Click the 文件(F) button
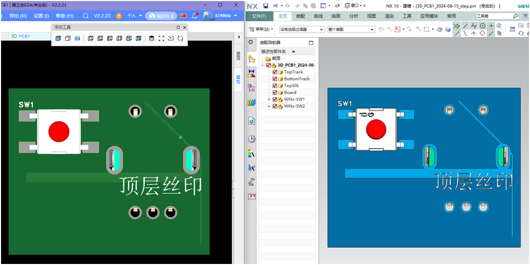The image size is (530, 265). pos(258,16)
